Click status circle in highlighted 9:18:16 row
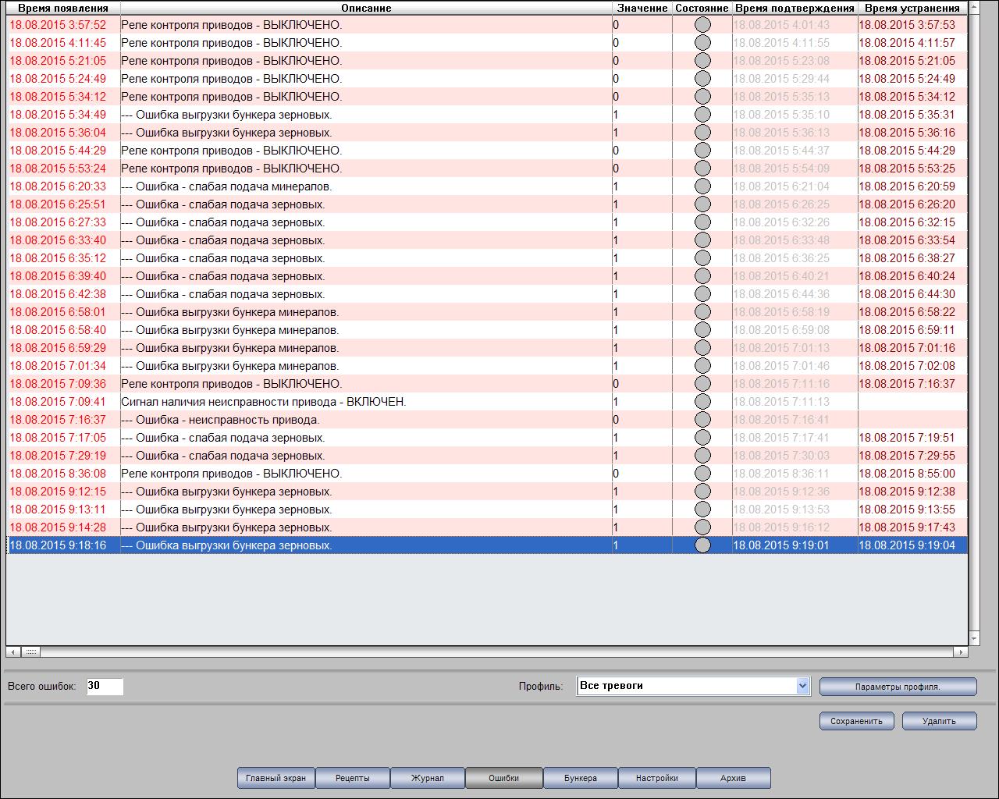The height and width of the screenshot is (799, 999). pyautogui.click(x=702, y=545)
